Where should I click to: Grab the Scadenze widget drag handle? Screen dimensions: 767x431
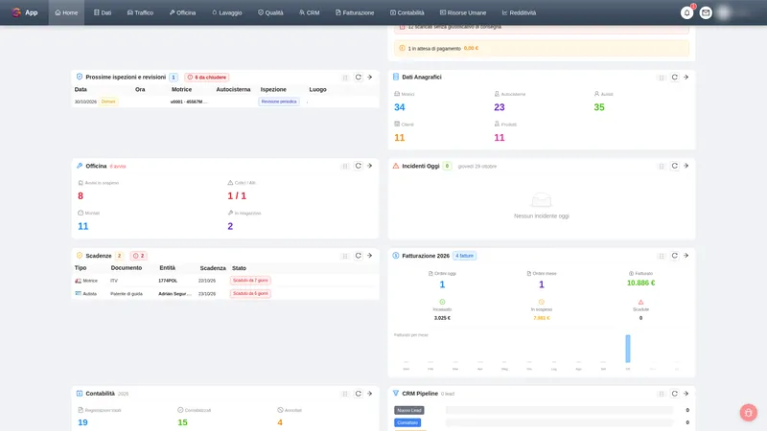coord(345,256)
